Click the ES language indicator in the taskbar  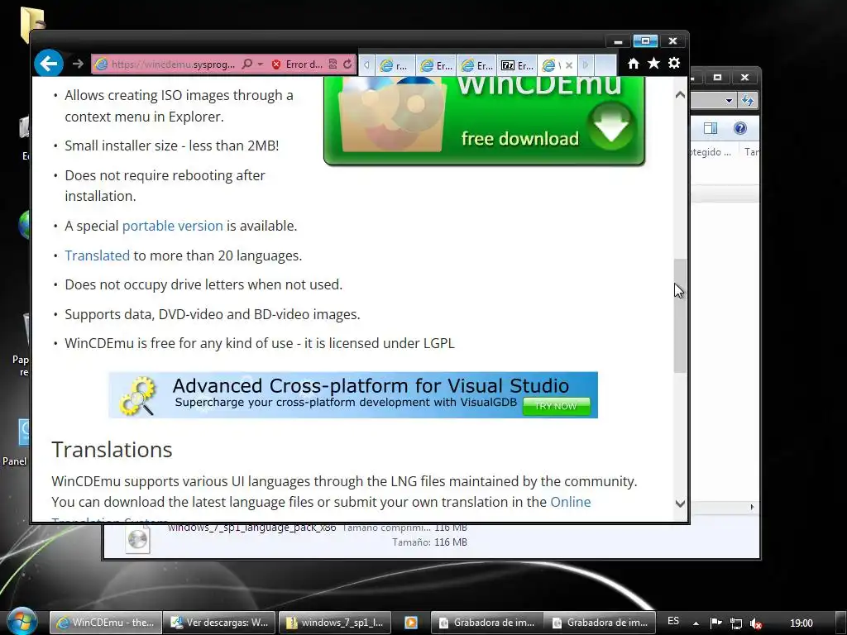point(673,621)
